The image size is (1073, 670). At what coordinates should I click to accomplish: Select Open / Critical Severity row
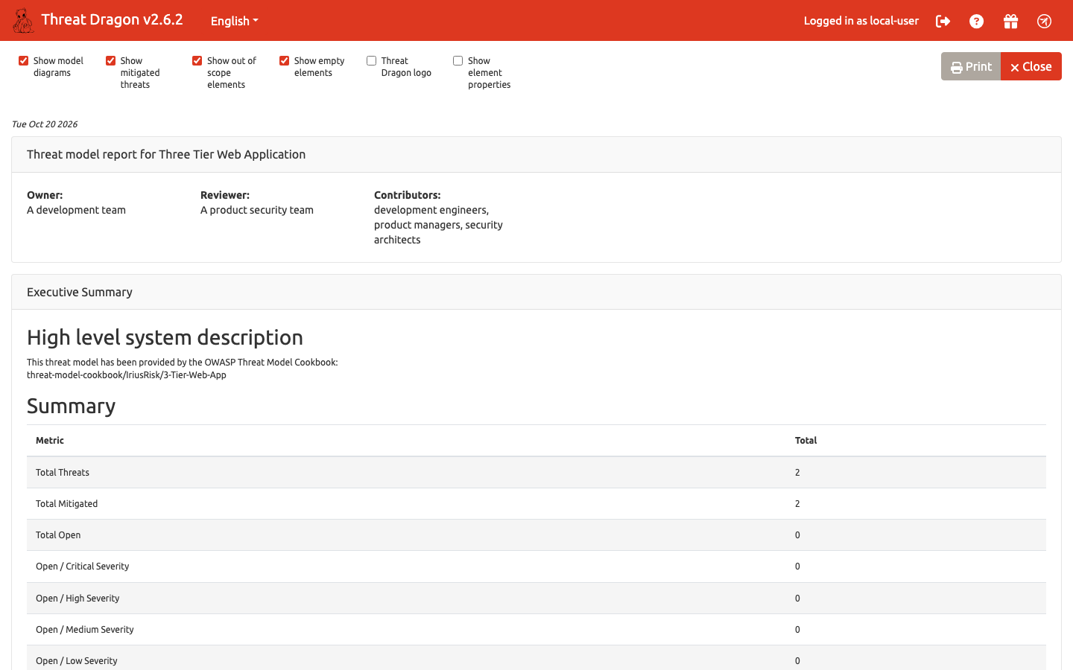click(x=536, y=567)
